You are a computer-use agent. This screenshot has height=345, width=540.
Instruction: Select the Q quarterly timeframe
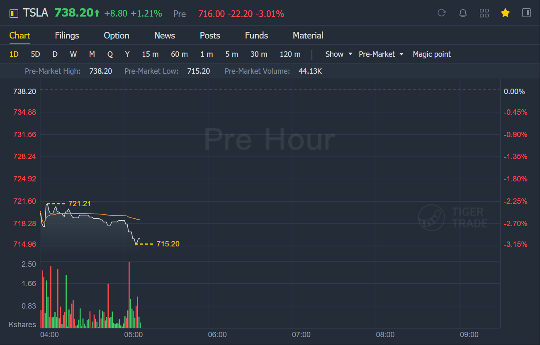click(x=110, y=54)
